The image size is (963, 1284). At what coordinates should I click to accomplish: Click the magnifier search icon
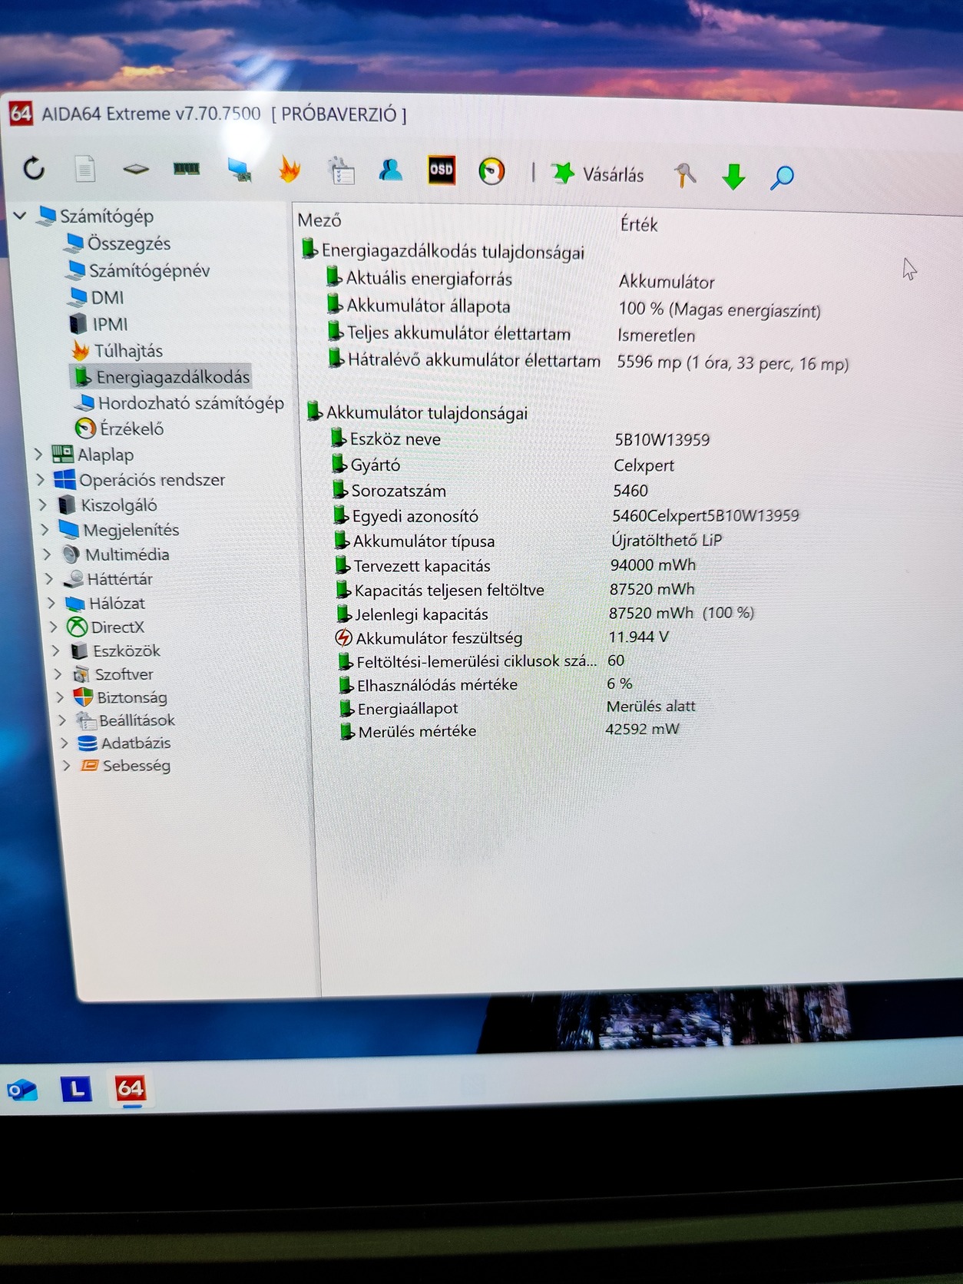click(782, 177)
